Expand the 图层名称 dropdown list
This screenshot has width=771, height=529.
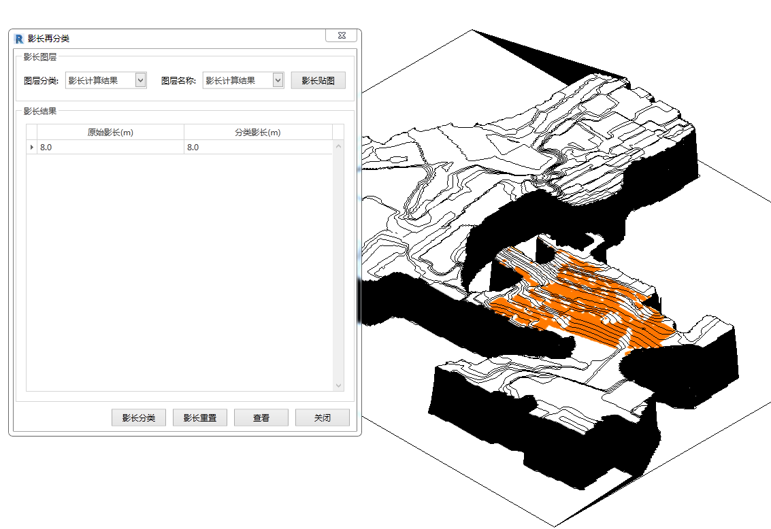click(278, 80)
